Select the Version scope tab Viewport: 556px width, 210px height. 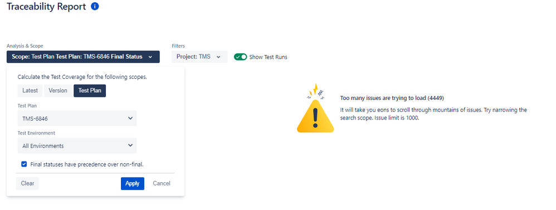click(58, 91)
